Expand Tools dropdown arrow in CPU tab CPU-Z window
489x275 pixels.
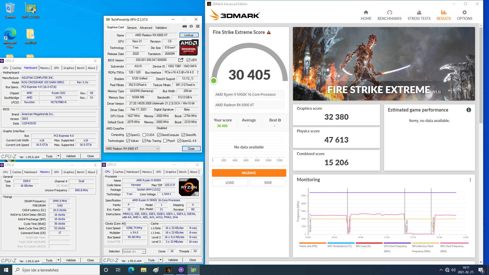click(x=161, y=260)
